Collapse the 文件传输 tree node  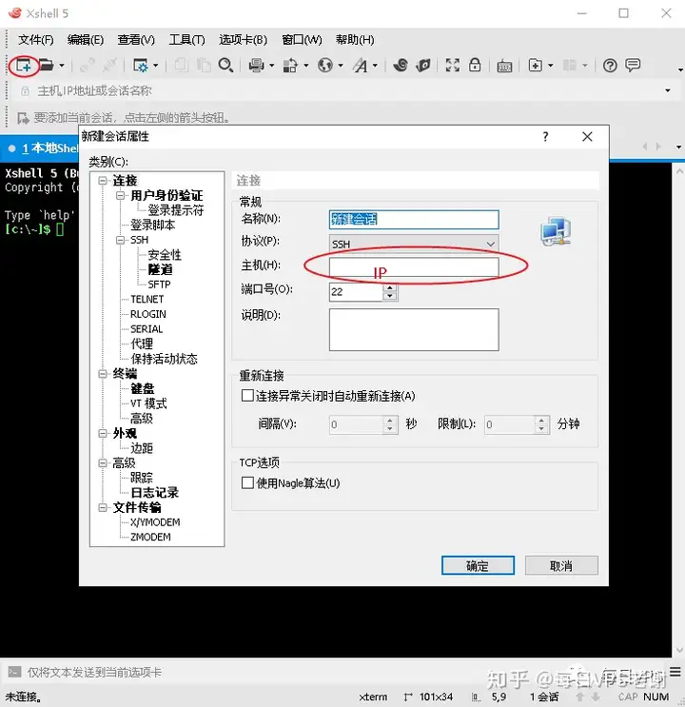[x=103, y=508]
